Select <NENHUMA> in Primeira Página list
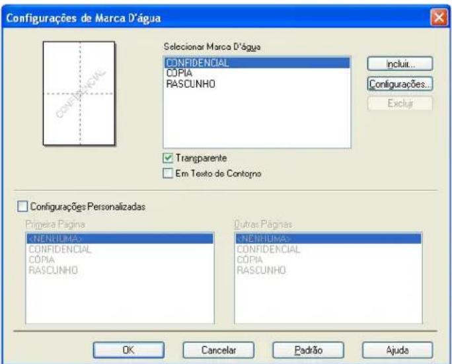Viewport: 452px width, 364px height. pos(120,238)
